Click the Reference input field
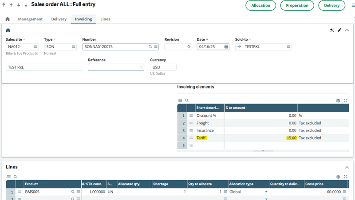This screenshot has width=355, height=200. point(113,67)
